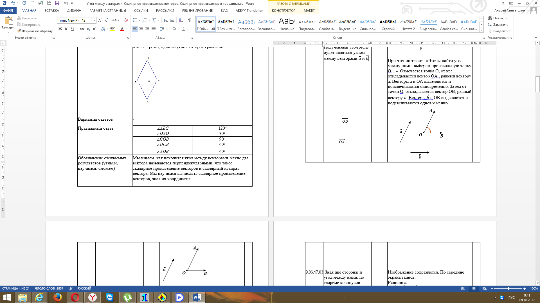Image resolution: width=540 pixels, height=303 pixels.
Task: Expand the Times New Roman font list
Action: click(x=79, y=20)
